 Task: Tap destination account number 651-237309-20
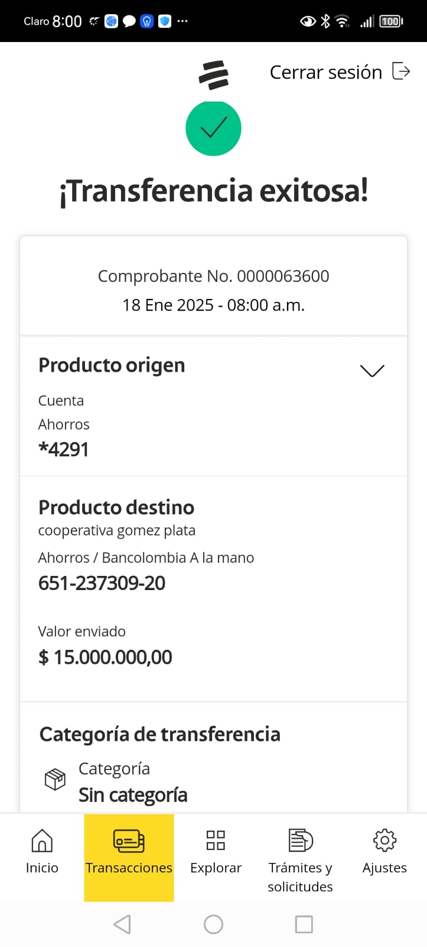pyautogui.click(x=102, y=583)
